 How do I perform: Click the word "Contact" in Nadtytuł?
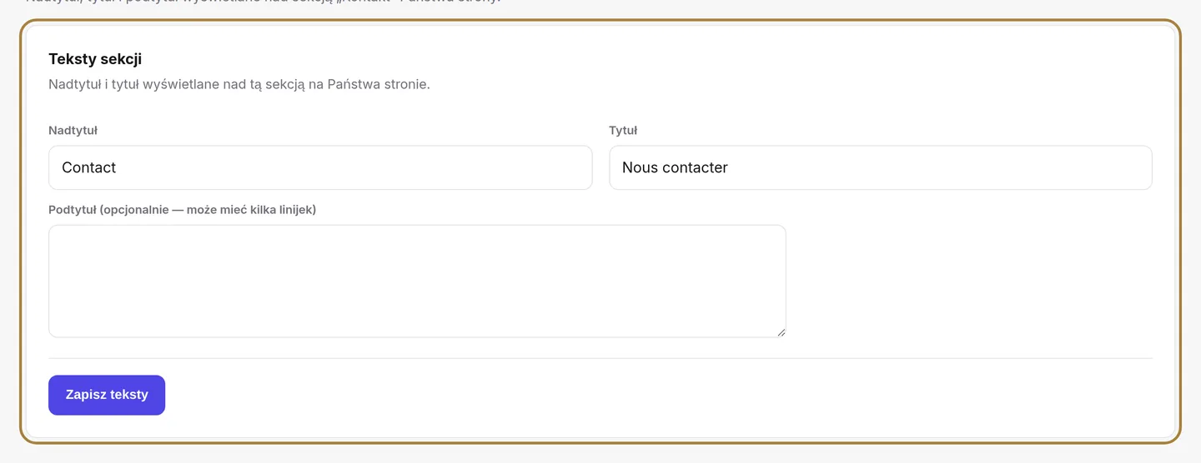(x=88, y=167)
